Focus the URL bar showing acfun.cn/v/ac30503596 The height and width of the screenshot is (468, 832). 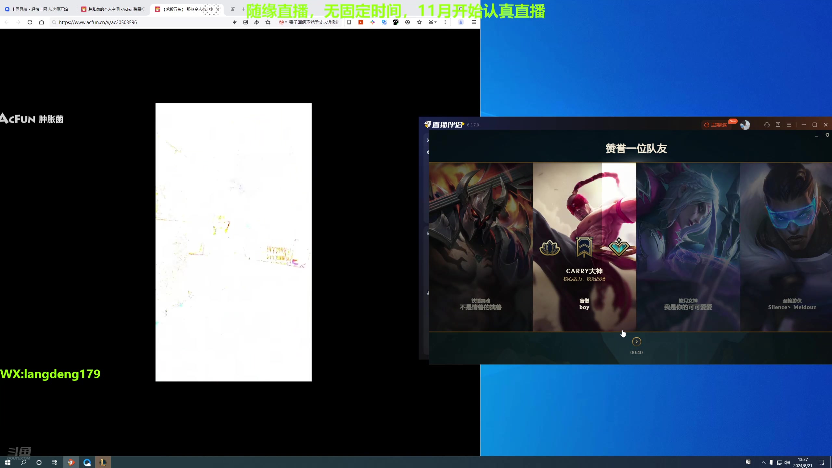pos(140,22)
